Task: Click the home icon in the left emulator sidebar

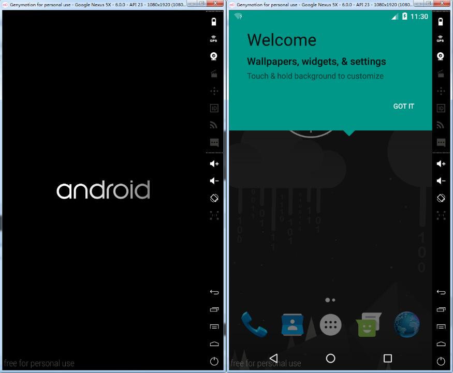Action: pyautogui.click(x=214, y=344)
